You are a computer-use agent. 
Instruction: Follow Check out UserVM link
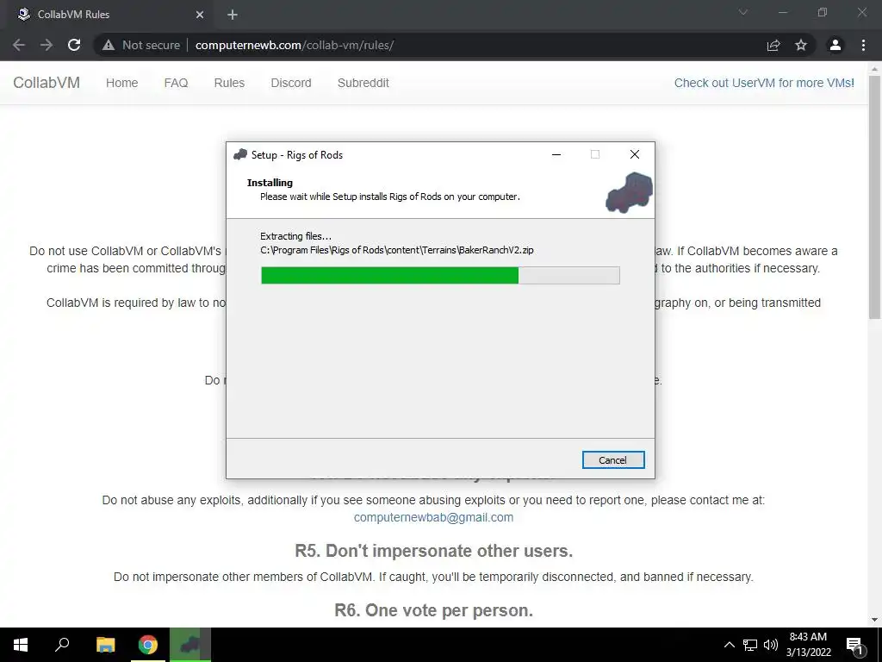(764, 83)
